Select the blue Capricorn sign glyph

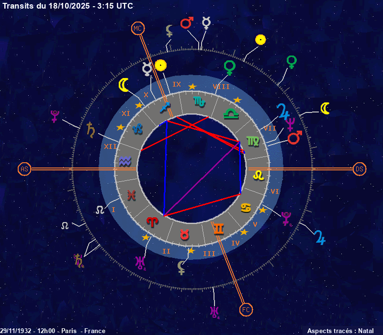click(x=137, y=128)
